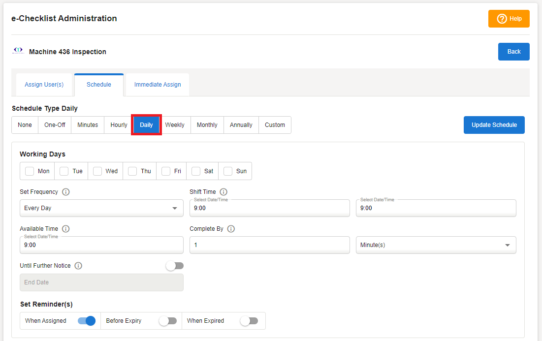Click info icon next to Until Further Notice
542x341 pixels.
pos(78,266)
